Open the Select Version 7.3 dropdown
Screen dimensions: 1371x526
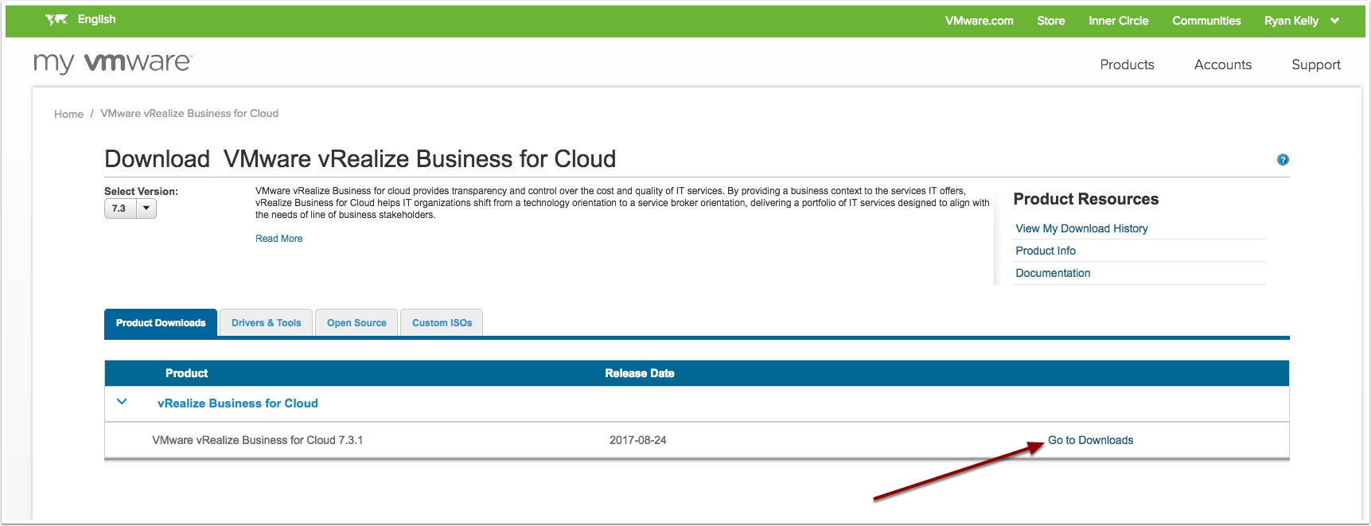pos(130,208)
